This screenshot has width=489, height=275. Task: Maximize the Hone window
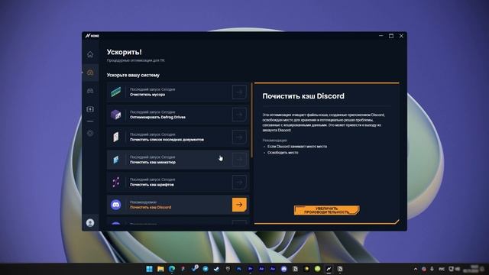391,36
